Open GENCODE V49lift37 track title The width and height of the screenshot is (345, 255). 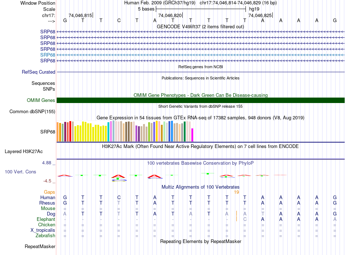point(200,26)
